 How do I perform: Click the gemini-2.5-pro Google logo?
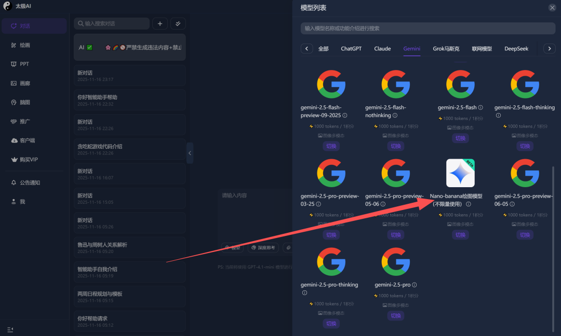pyautogui.click(x=396, y=262)
